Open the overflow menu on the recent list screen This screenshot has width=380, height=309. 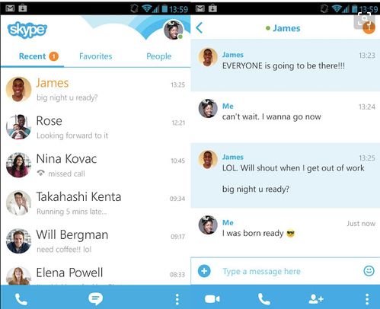(x=177, y=299)
